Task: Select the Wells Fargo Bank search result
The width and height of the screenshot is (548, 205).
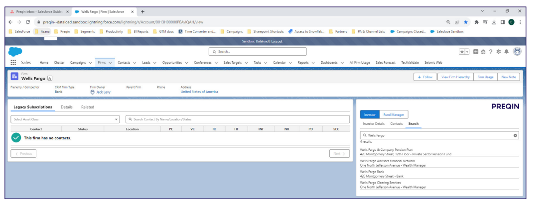Action: click(439, 174)
